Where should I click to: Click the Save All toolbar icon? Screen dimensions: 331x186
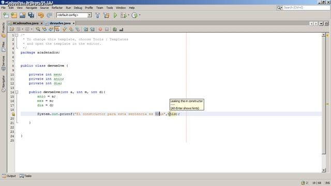[x=31, y=15]
